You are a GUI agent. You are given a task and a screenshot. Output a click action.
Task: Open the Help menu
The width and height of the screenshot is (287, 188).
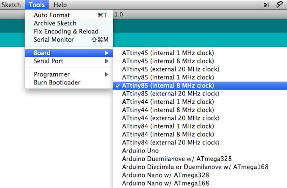60,5
